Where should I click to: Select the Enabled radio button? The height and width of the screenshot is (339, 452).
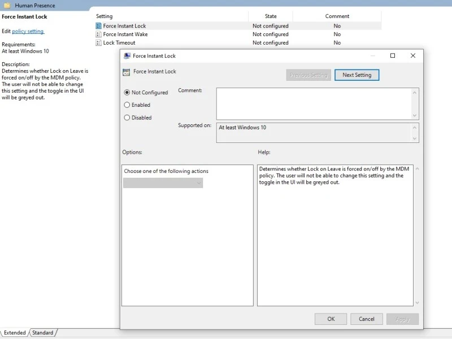point(127,105)
